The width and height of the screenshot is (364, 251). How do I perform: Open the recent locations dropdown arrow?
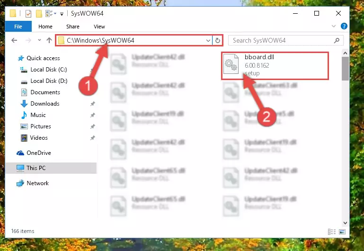tap(39, 40)
